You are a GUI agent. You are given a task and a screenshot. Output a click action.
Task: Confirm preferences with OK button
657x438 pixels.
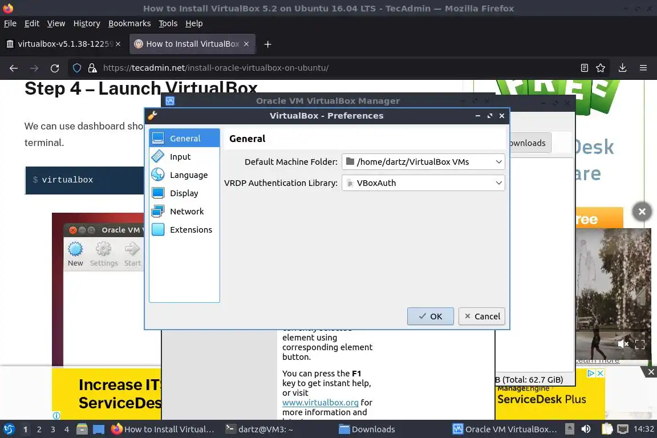click(431, 317)
